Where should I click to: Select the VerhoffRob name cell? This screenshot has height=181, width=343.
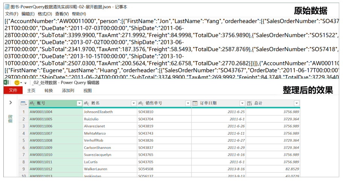[x=110, y=140]
